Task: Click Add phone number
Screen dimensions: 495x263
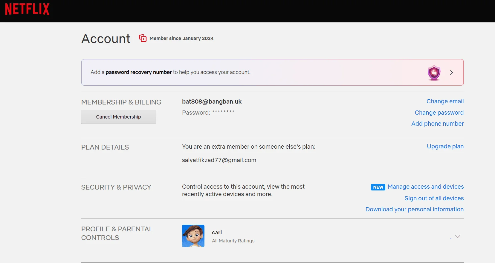Action: click(437, 124)
